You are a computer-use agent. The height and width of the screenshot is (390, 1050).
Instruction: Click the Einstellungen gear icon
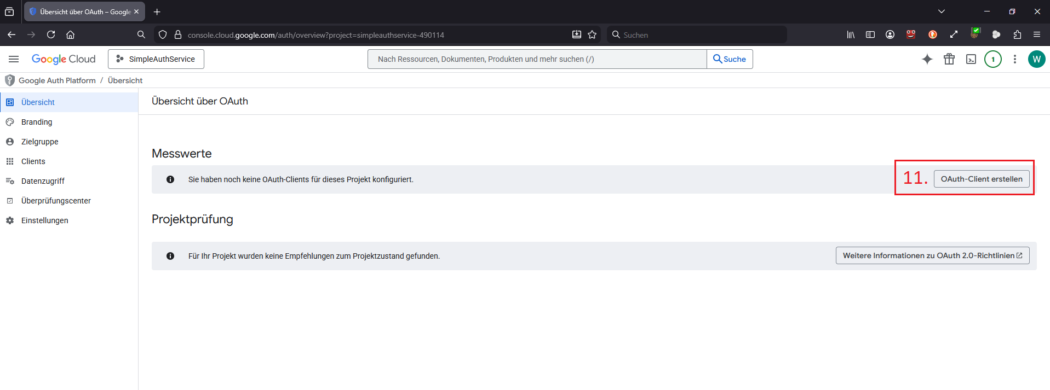tap(10, 220)
